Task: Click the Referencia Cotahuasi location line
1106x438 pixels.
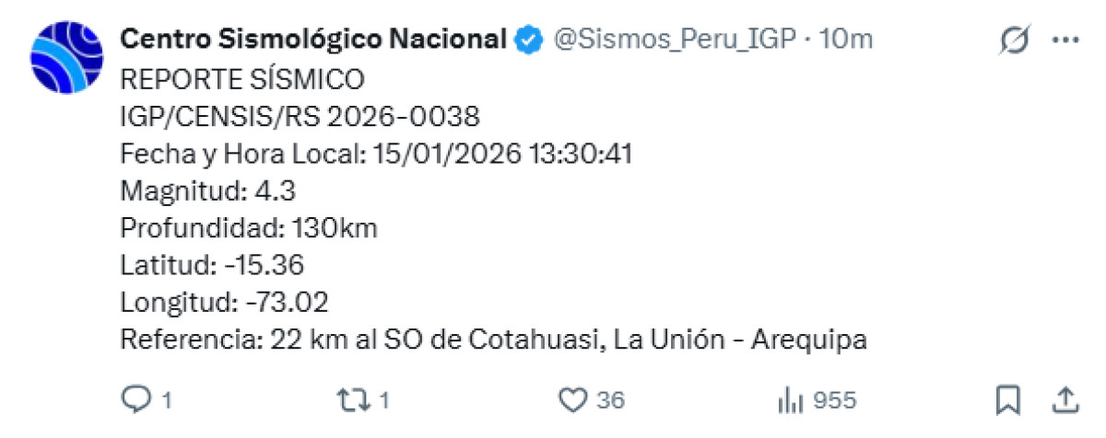Action: 493,340
